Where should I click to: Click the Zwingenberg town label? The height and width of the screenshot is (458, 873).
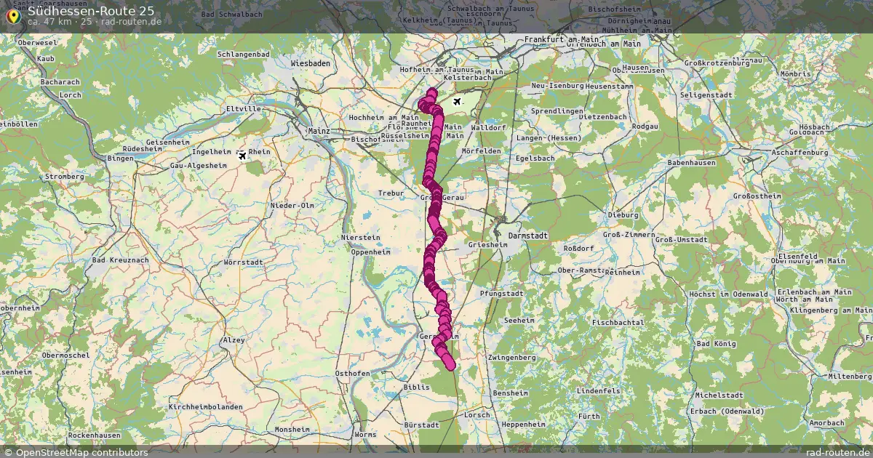[512, 358]
